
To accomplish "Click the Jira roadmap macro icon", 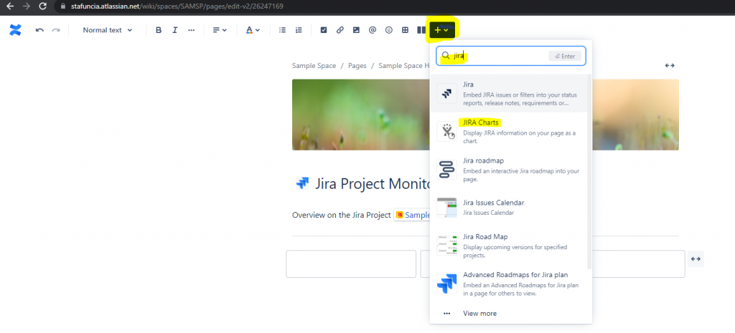I will [x=446, y=169].
